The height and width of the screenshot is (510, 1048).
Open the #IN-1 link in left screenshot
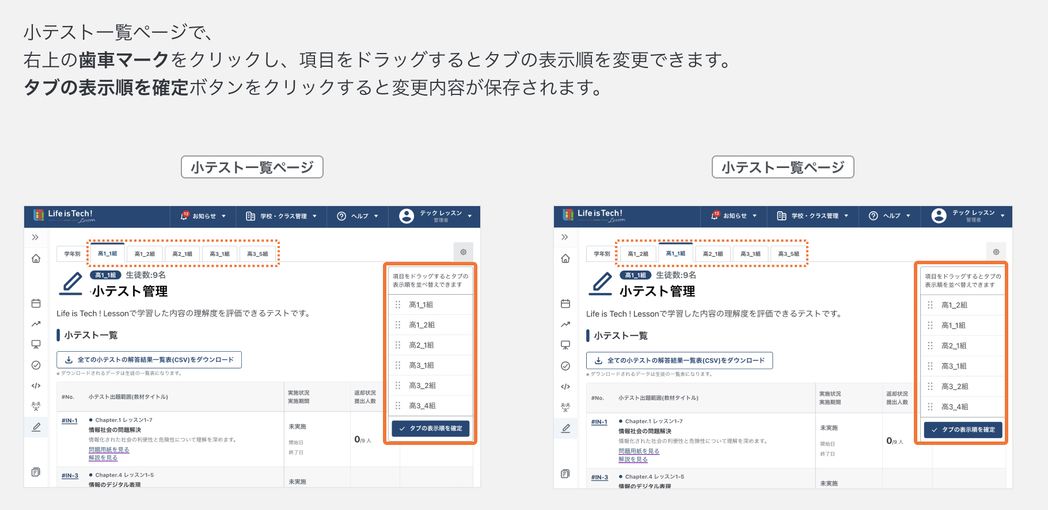(70, 421)
